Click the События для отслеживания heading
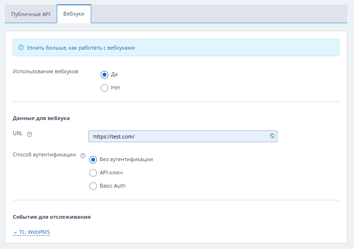The width and height of the screenshot is (354, 249). (52, 217)
